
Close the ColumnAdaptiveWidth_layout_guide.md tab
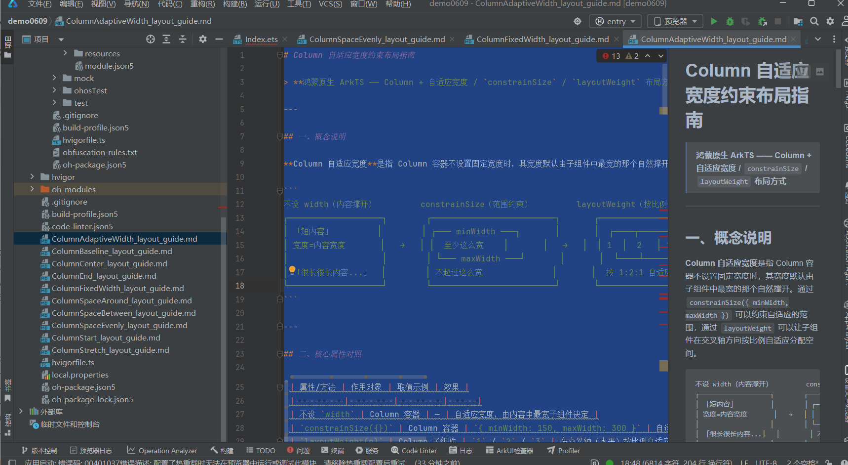[793, 39]
